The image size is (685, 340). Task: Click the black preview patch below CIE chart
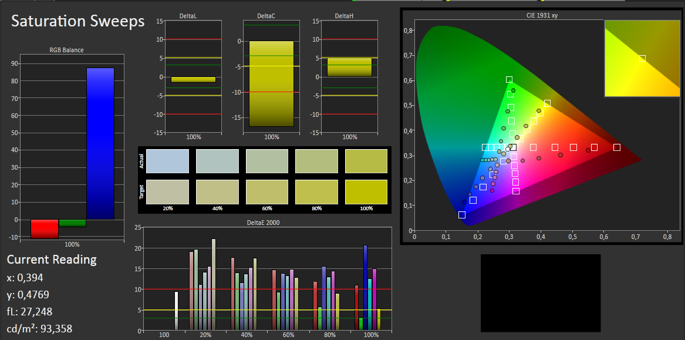541,293
